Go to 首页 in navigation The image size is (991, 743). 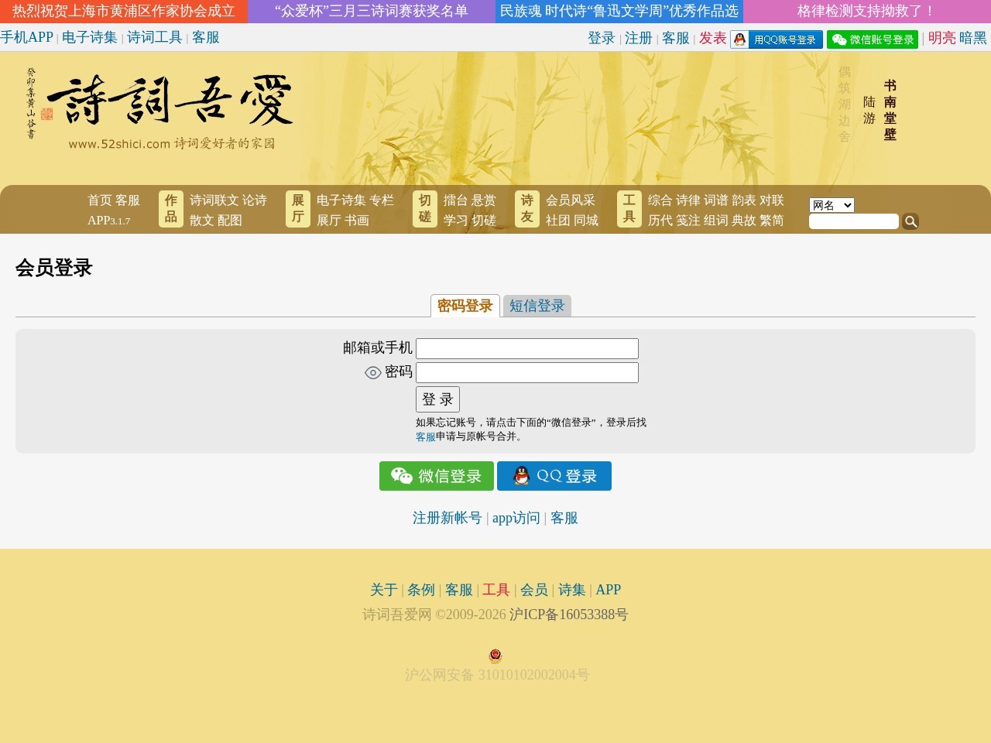point(100,200)
